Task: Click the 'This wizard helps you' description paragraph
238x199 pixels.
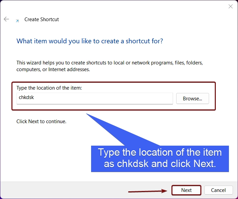Action: coord(110,66)
